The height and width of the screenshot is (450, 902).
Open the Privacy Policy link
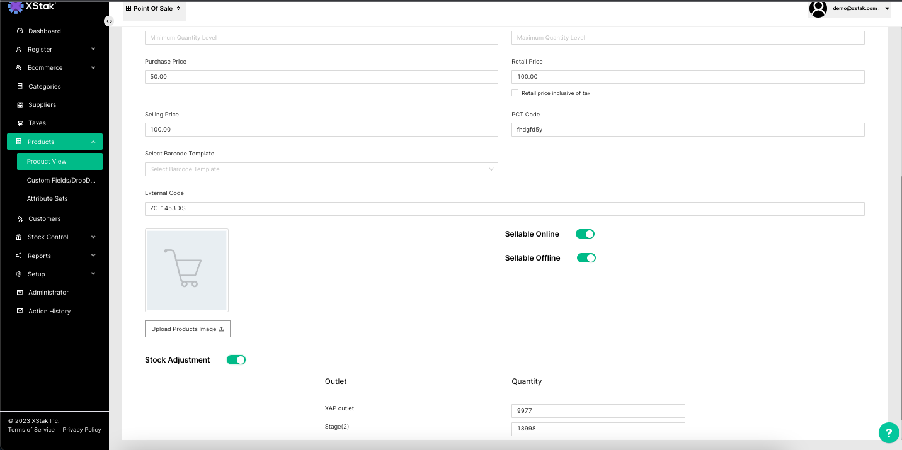(x=82, y=430)
